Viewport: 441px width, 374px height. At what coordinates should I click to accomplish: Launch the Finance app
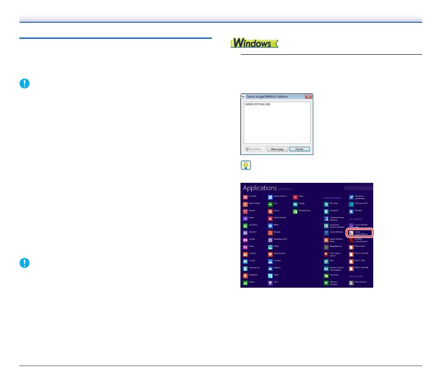[x=249, y=283]
